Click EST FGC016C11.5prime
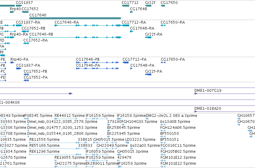 (163, 149)
